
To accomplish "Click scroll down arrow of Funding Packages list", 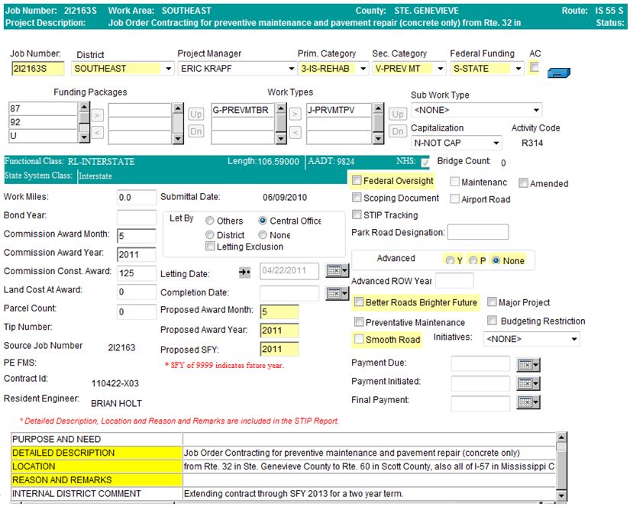I will [x=84, y=137].
